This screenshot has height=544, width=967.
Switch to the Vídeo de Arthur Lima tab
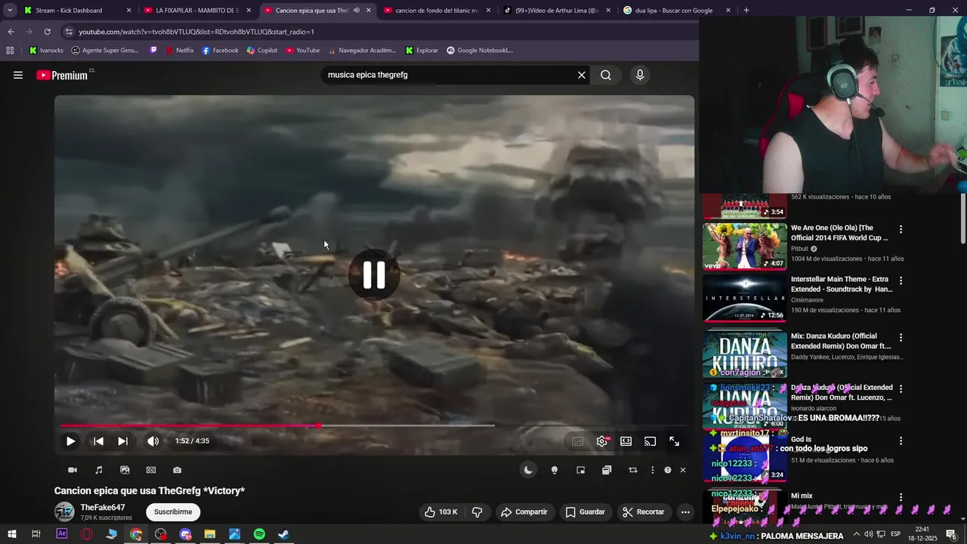point(557,11)
